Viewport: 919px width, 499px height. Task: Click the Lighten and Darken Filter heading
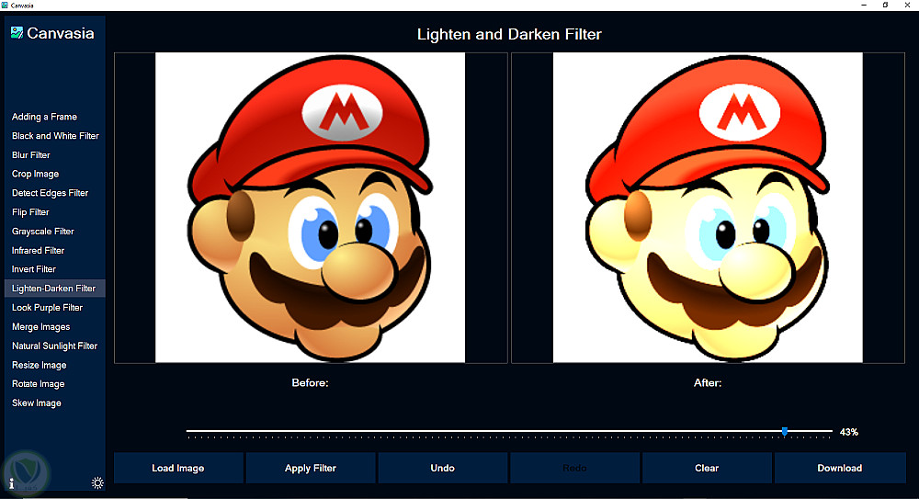pos(509,35)
